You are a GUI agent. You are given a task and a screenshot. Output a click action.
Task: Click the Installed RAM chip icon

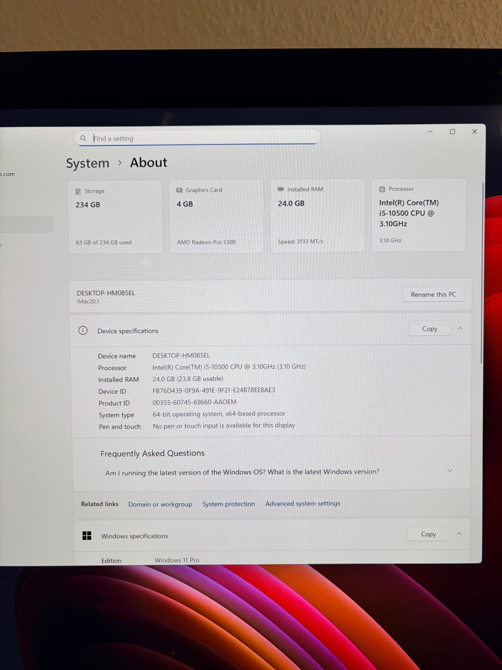click(x=281, y=189)
